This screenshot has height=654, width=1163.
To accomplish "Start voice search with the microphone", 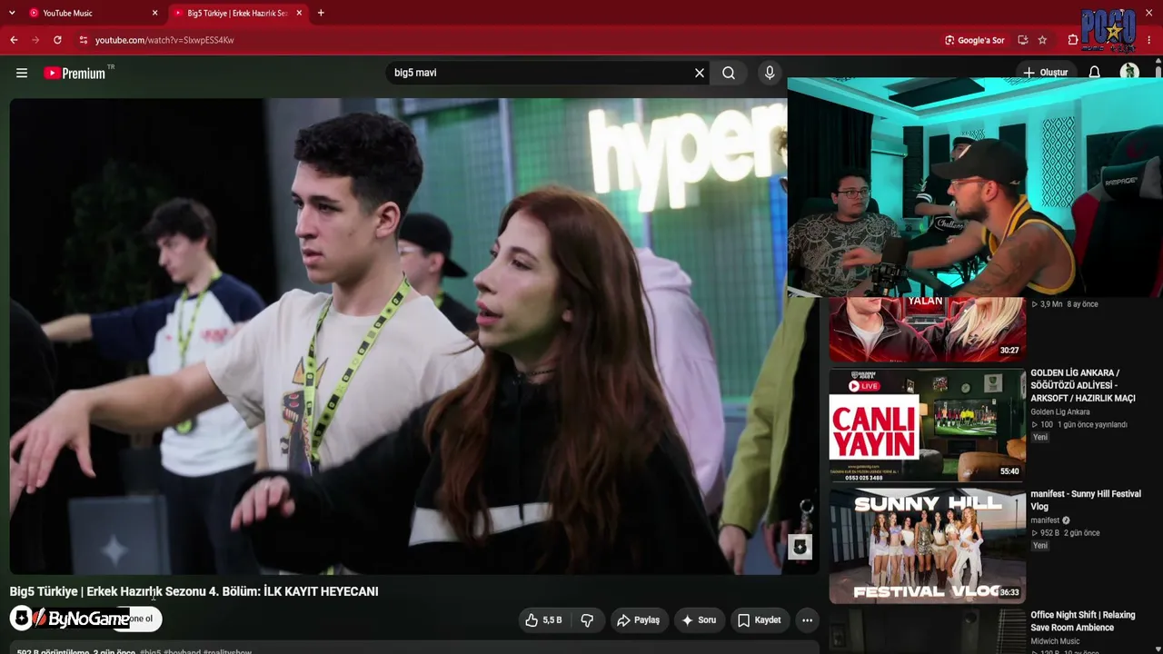I will click(x=770, y=73).
